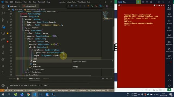This screenshot has width=174, height=97.
Task: Select the Debug Console tab
Action: 35,79
